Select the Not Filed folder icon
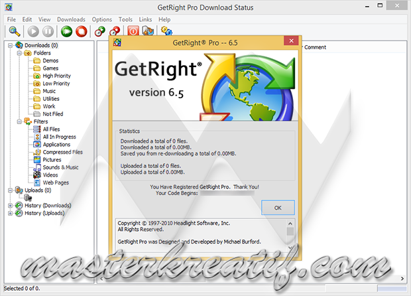This screenshot has width=411, height=296. coord(36,114)
